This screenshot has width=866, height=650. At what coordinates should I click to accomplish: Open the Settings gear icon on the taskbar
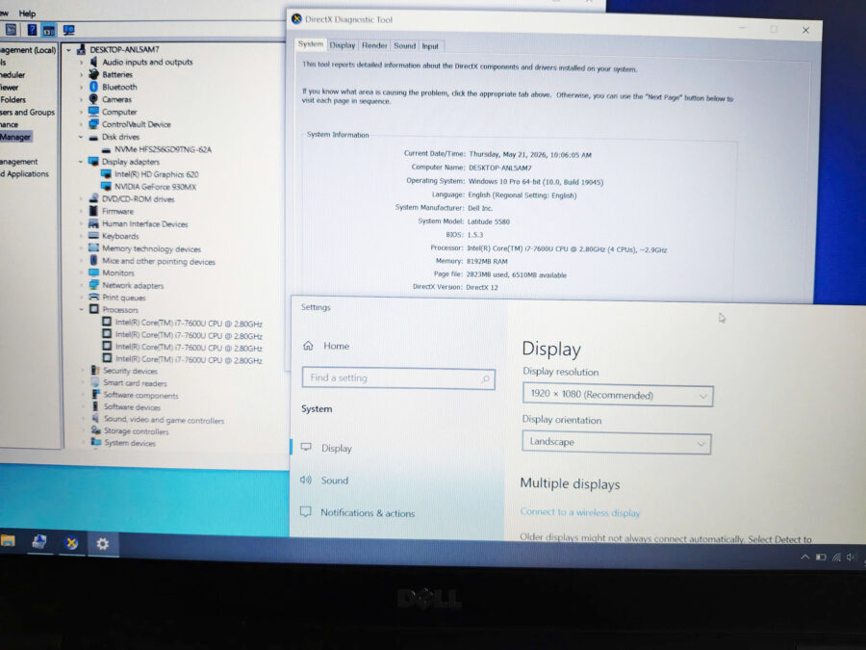pyautogui.click(x=103, y=544)
